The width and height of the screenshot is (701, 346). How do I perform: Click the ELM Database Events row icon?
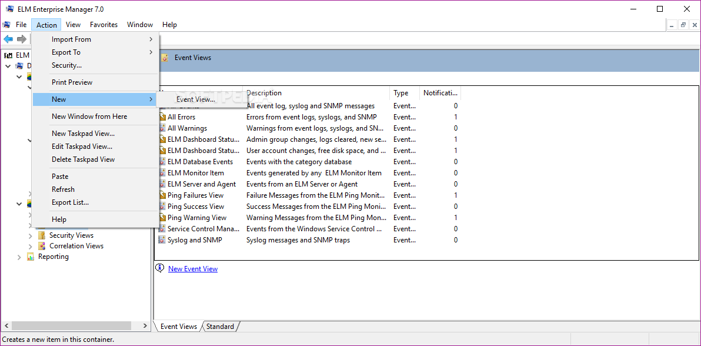[x=162, y=162]
